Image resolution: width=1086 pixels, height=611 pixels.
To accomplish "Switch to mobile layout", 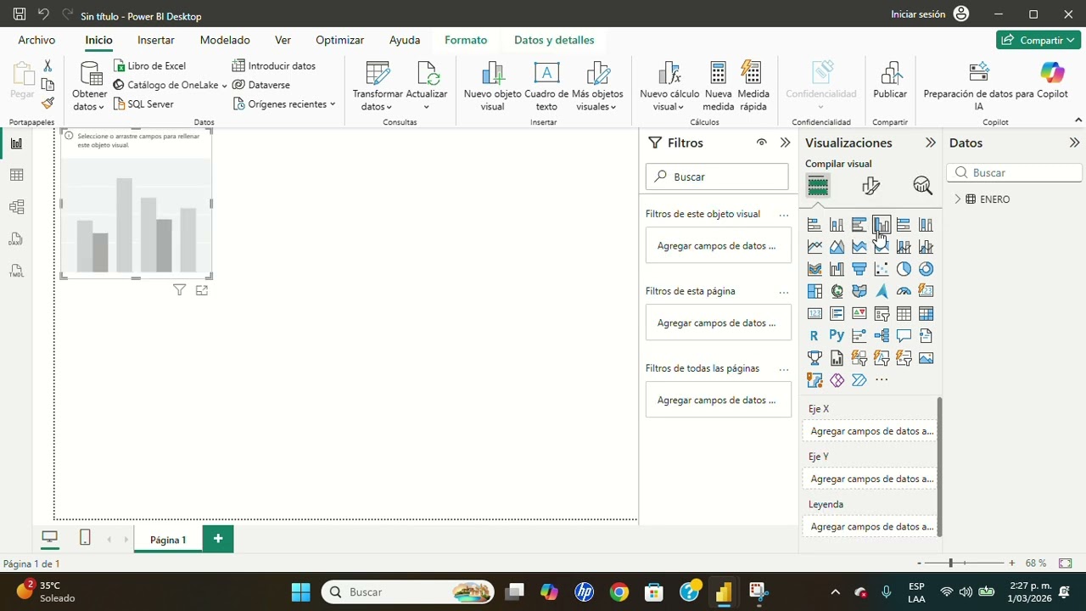I will [x=85, y=537].
